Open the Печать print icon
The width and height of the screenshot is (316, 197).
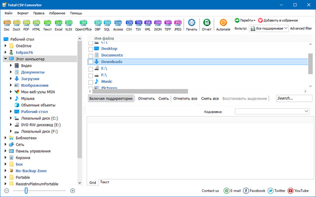(x=192, y=22)
